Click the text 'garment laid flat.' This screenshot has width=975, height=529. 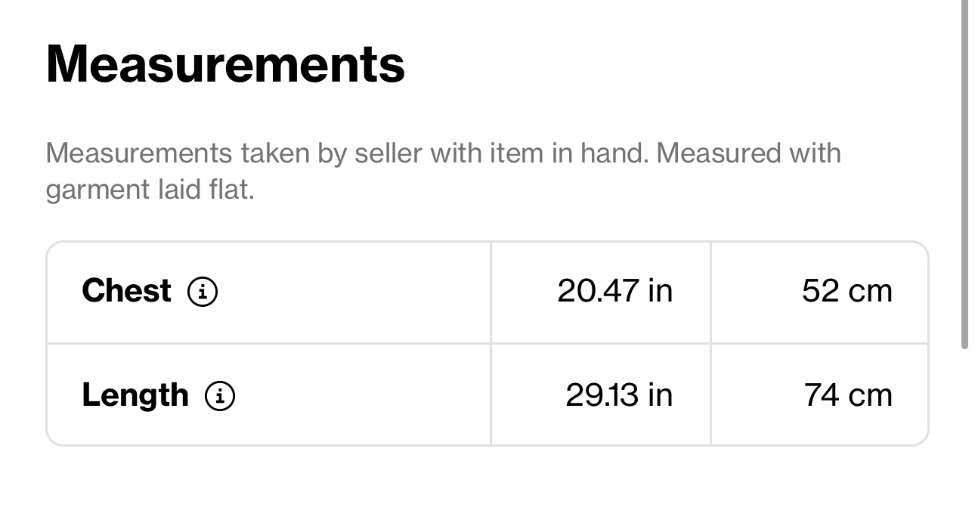pos(150,190)
